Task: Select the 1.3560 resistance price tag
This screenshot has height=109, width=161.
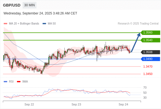Action: pyautogui.click(x=150, y=33)
